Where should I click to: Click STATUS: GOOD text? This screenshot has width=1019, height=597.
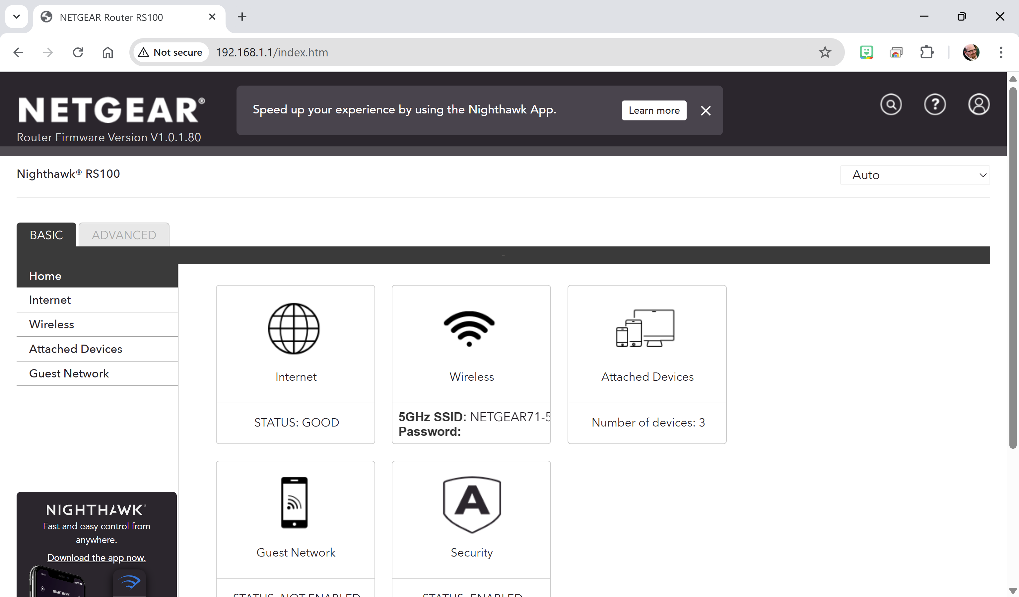pyautogui.click(x=297, y=423)
